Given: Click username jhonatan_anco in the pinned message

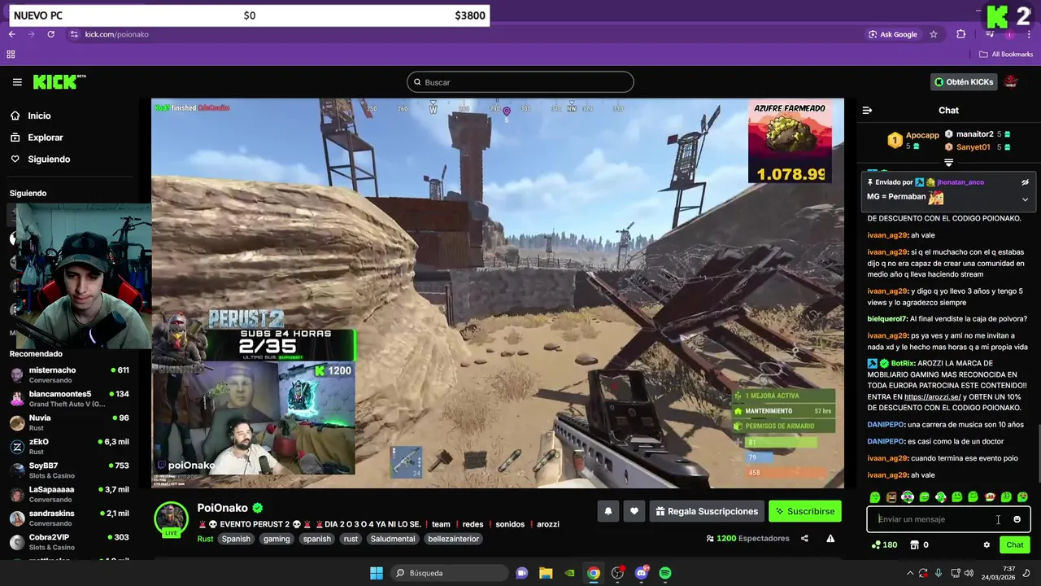Looking at the screenshot, I should [x=960, y=182].
